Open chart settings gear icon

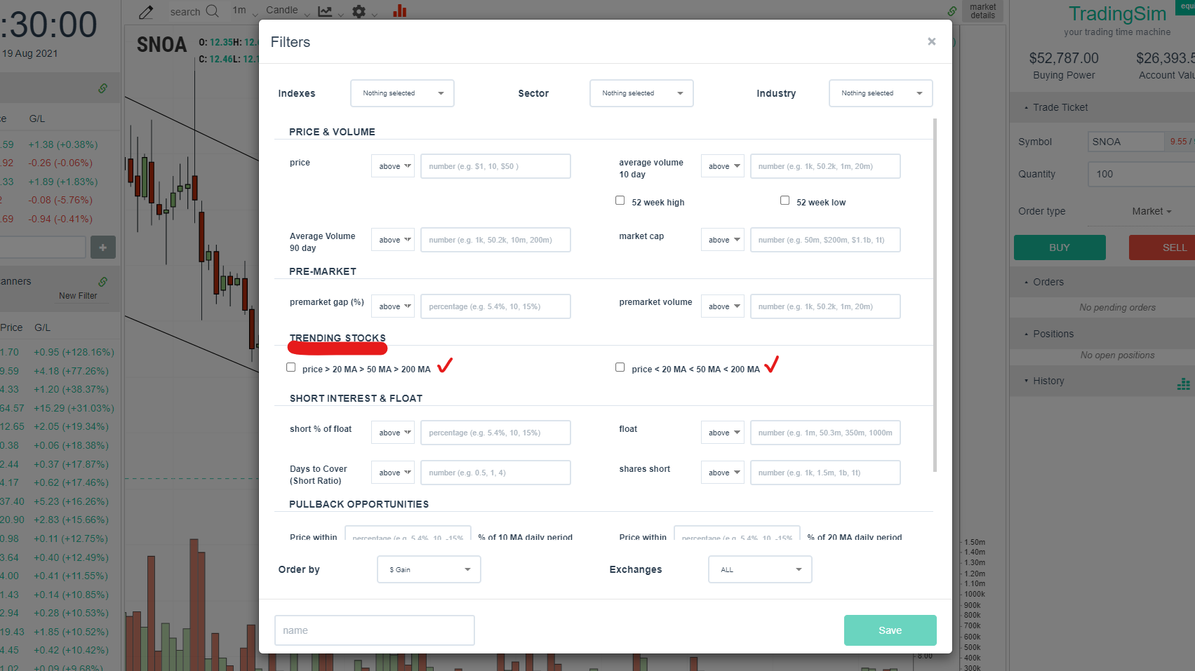pos(359,11)
